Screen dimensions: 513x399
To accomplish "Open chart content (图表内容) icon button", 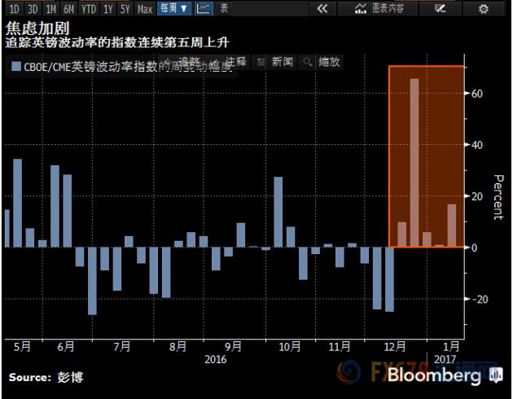I will click(378, 8).
